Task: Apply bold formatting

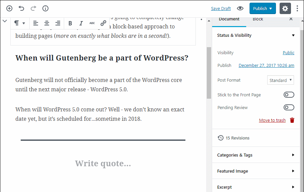Action: pyautogui.click(x=70, y=23)
